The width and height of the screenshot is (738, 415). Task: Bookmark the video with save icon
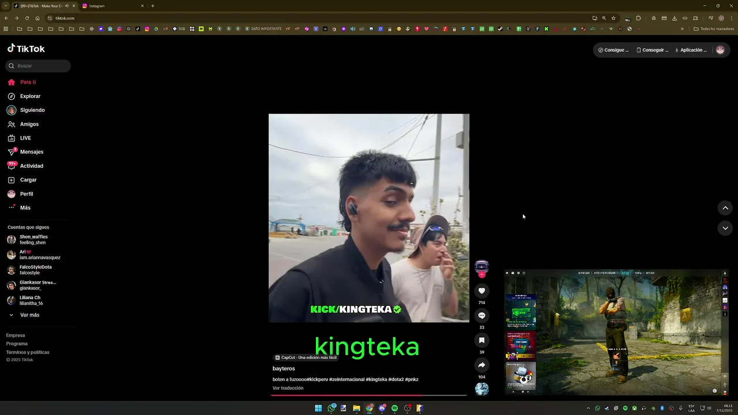click(x=481, y=340)
